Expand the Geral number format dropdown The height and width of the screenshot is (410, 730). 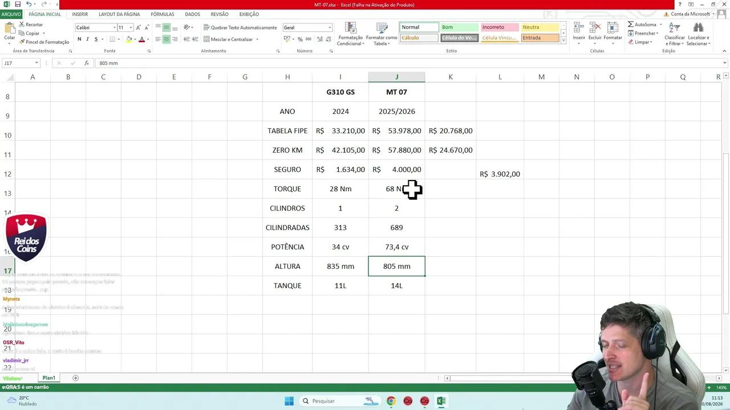point(329,27)
